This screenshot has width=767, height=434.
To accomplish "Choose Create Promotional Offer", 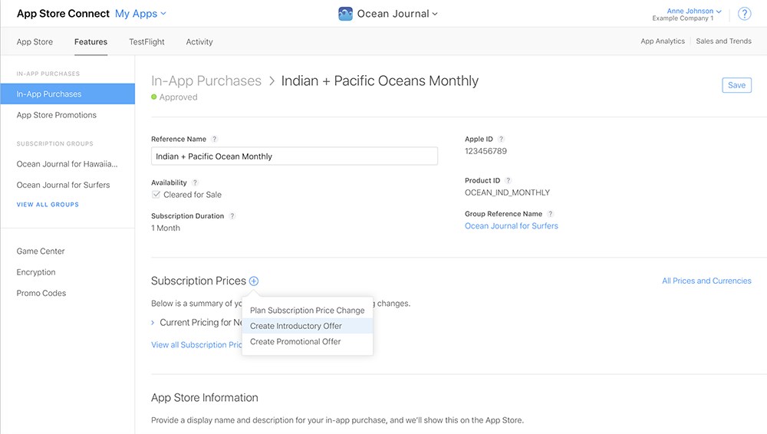I will [308, 341].
